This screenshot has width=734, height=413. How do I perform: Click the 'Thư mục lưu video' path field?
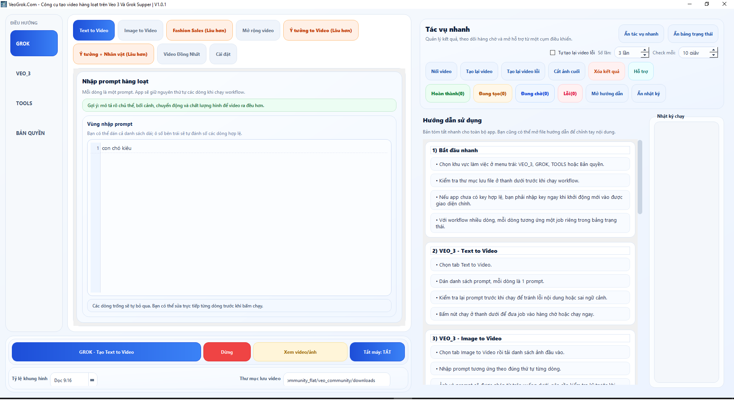336,380
